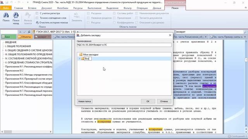Viewport: 248px width, 139px height.
Task: Click the Поиск назад binoculars icon
Action: [16, 15]
